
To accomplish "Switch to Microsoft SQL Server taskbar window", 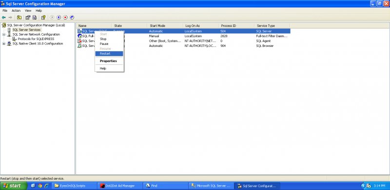I will [x=212, y=186].
